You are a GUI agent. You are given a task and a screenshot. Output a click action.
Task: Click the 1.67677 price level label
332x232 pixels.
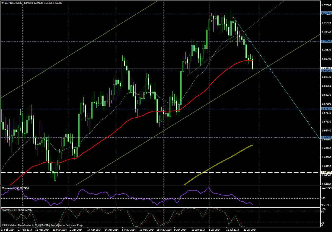(326, 108)
